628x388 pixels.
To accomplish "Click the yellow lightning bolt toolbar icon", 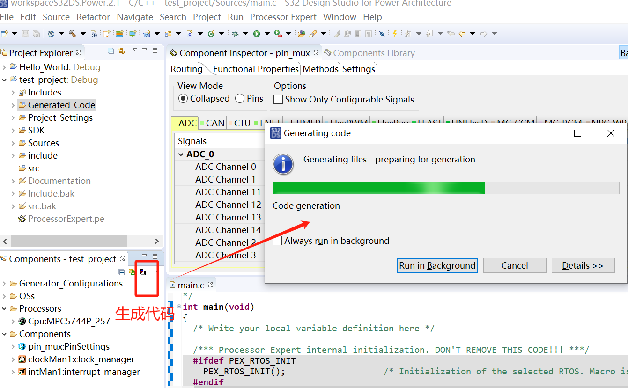I will [x=395, y=34].
